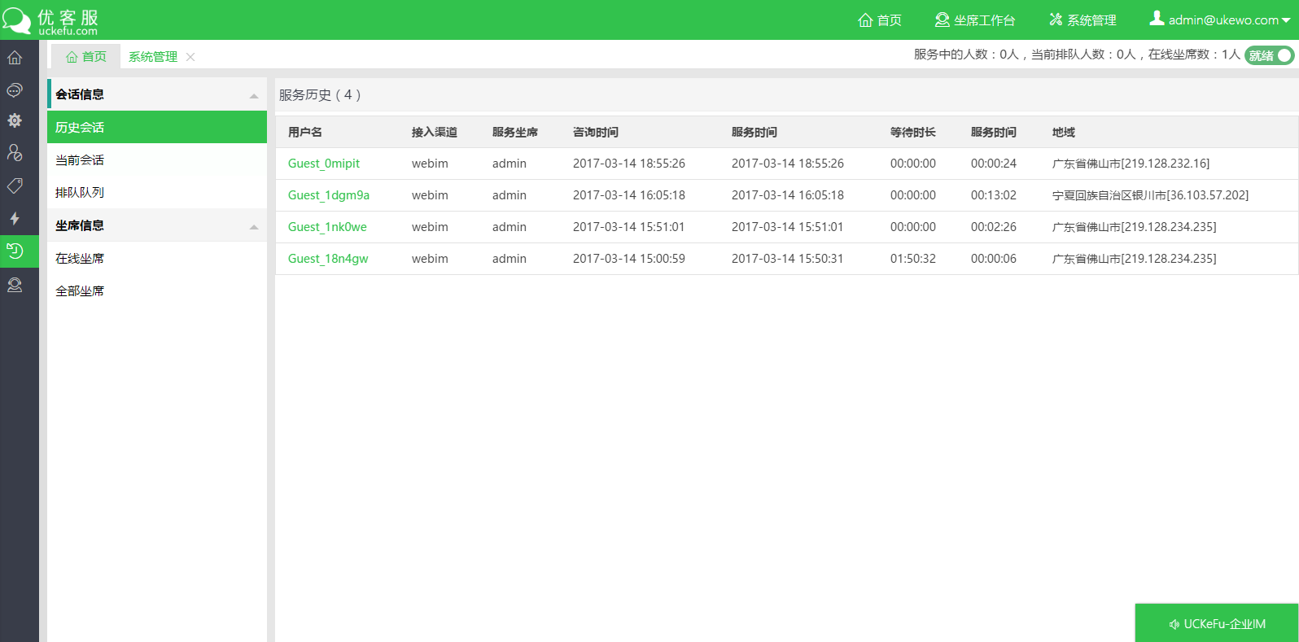Click the 等待时长 column header
The image size is (1299, 642).
913,132
